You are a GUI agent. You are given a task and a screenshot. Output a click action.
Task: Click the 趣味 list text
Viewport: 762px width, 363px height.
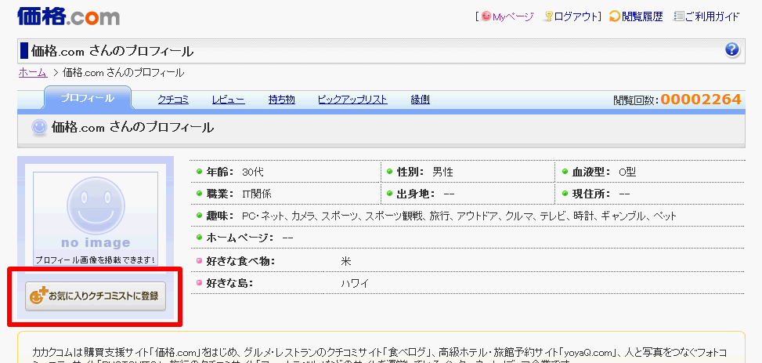pyautogui.click(x=459, y=216)
